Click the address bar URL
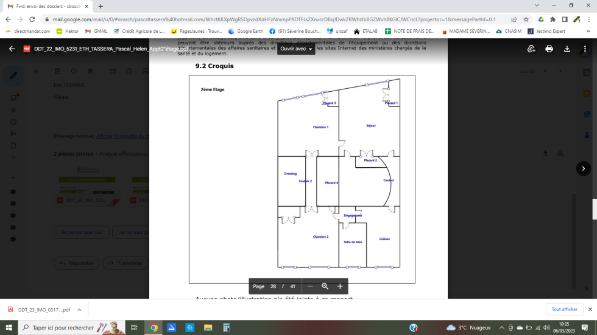Image resolution: width=597 pixels, height=335 pixels. [x=274, y=19]
